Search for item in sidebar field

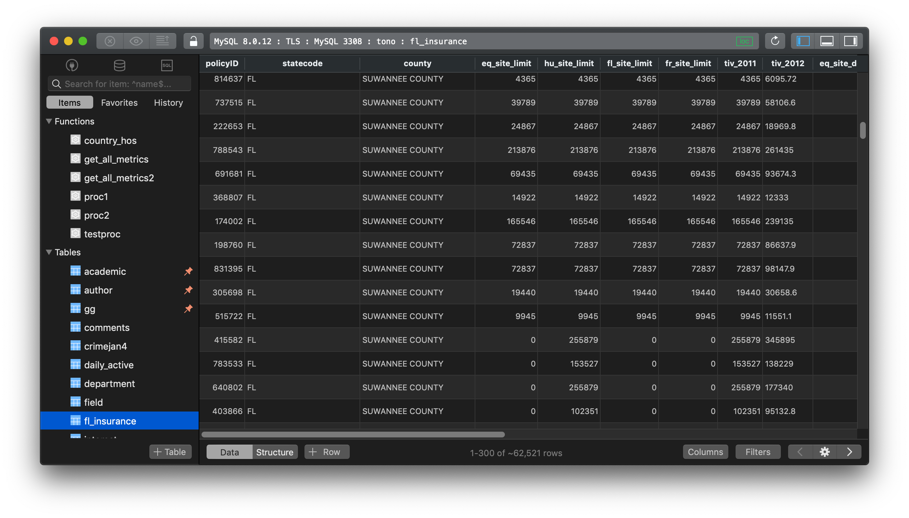tap(119, 83)
